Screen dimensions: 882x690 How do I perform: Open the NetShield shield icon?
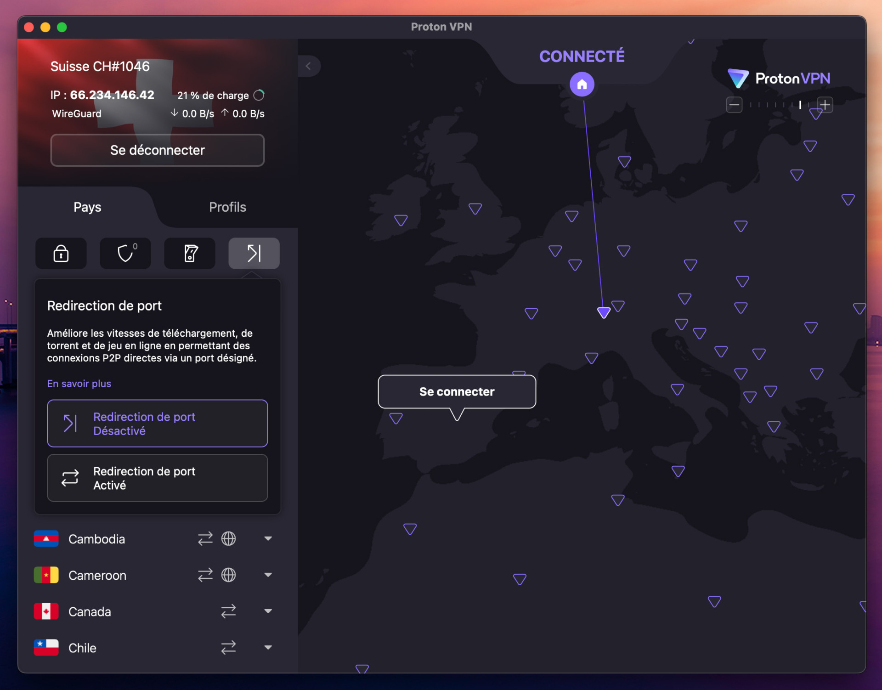click(125, 253)
